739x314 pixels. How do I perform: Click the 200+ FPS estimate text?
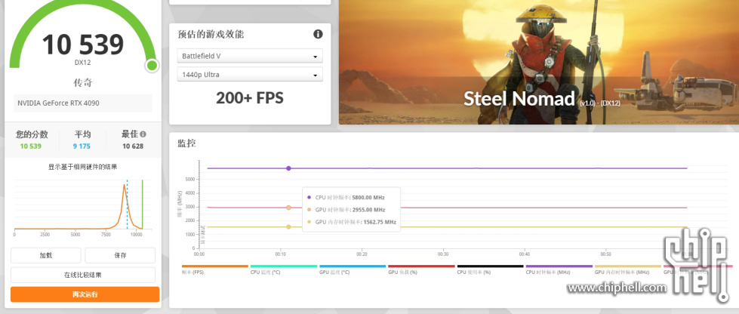pyautogui.click(x=250, y=98)
